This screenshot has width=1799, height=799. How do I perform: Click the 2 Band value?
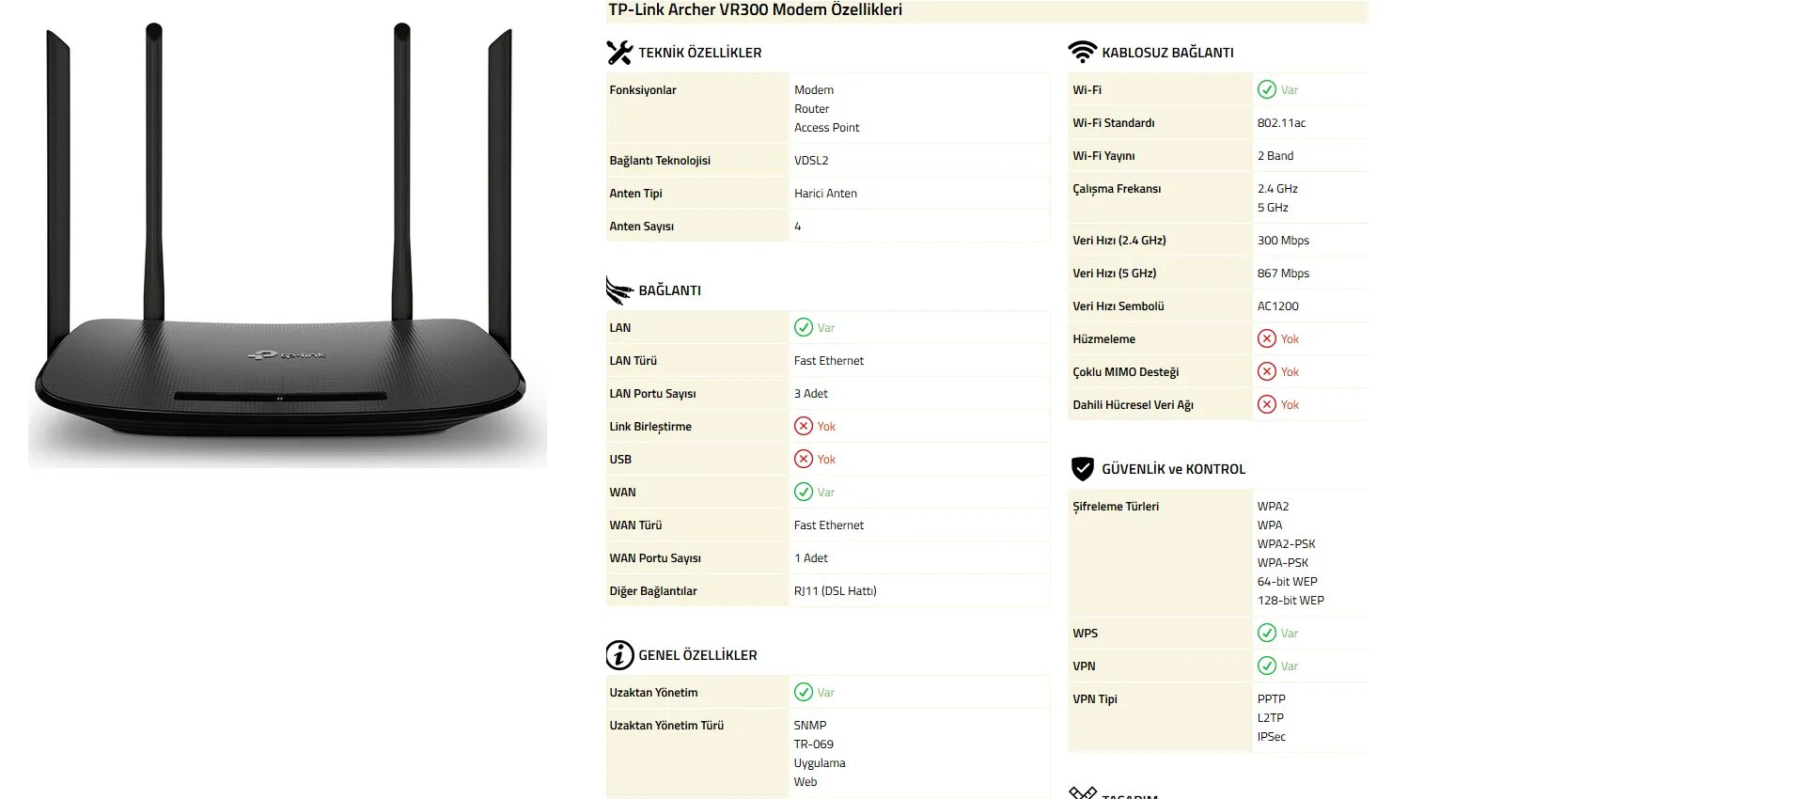click(1275, 156)
